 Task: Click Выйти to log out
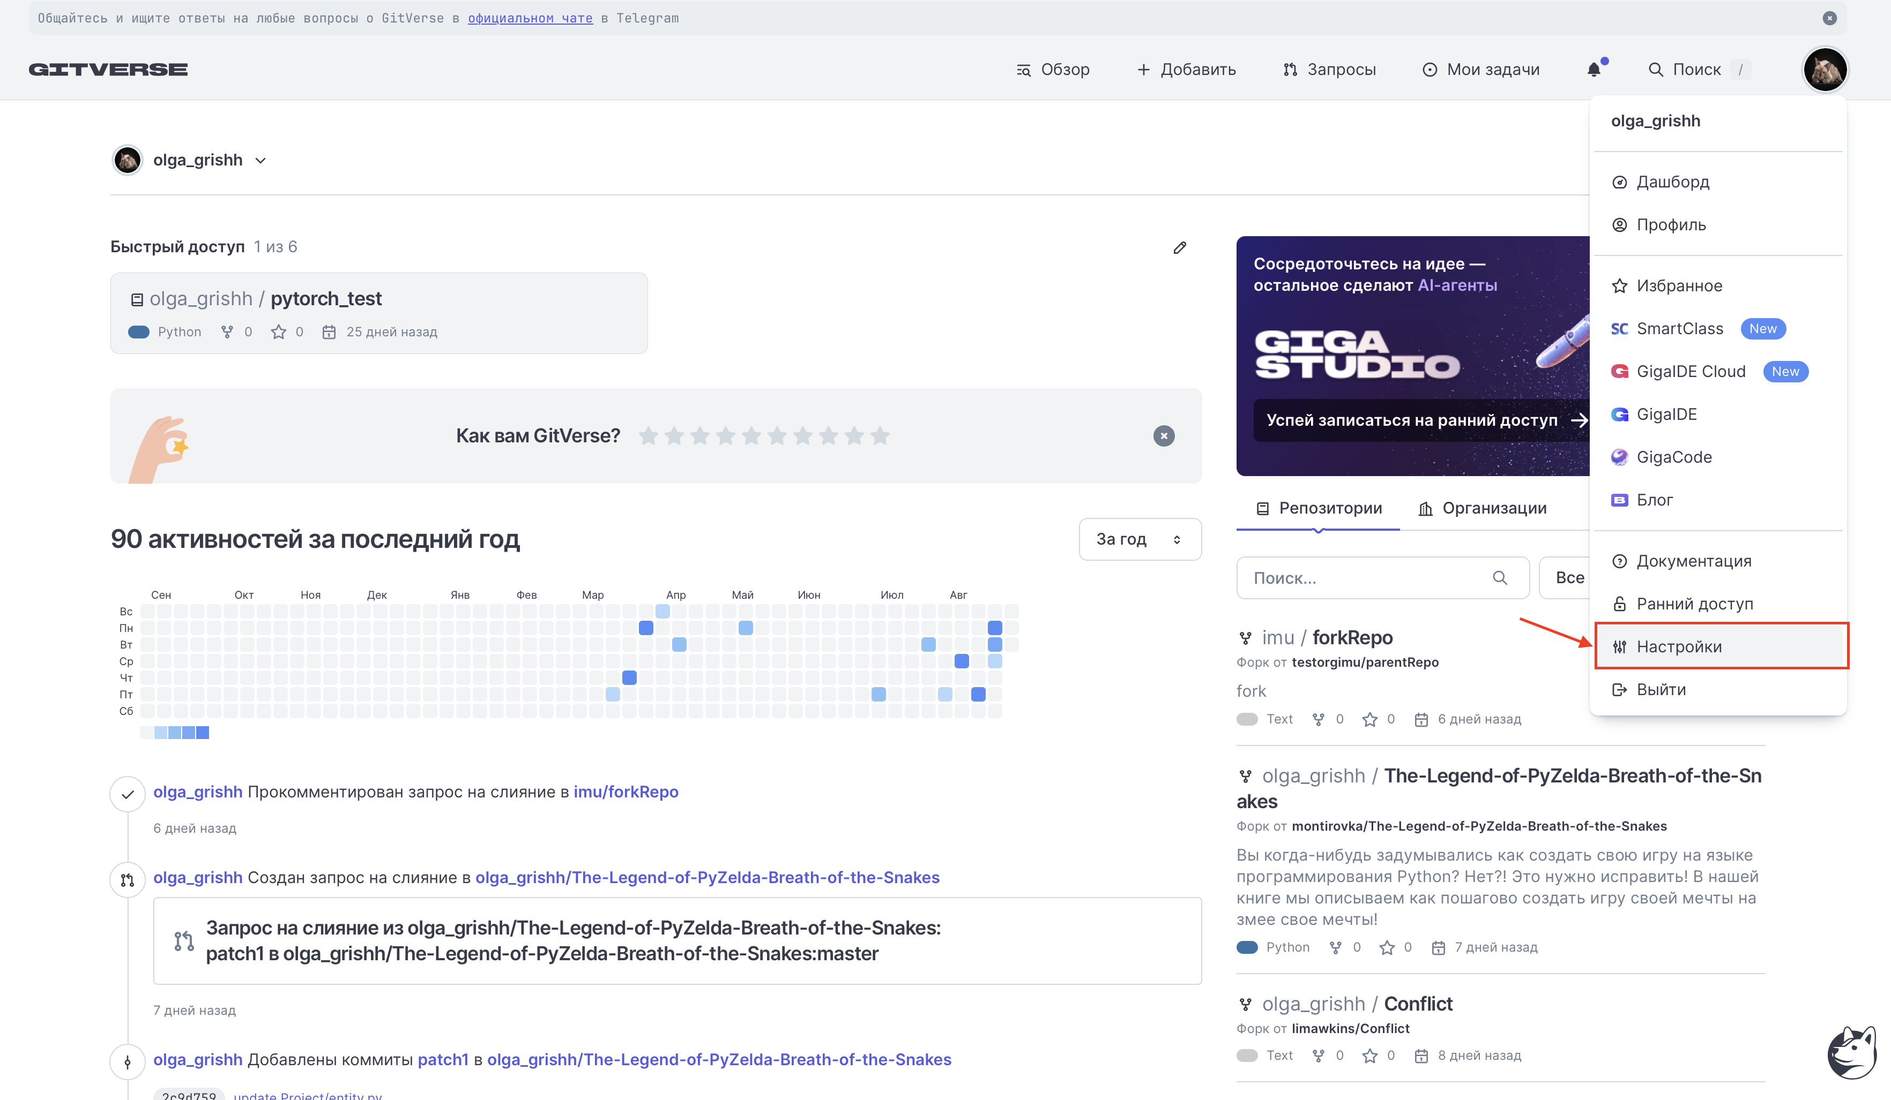pyautogui.click(x=1718, y=689)
